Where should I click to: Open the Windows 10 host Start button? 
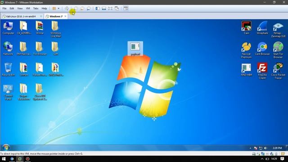coord(4,159)
